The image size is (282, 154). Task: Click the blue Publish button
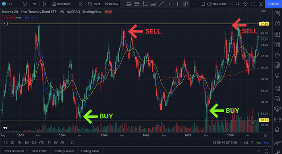point(274,4)
